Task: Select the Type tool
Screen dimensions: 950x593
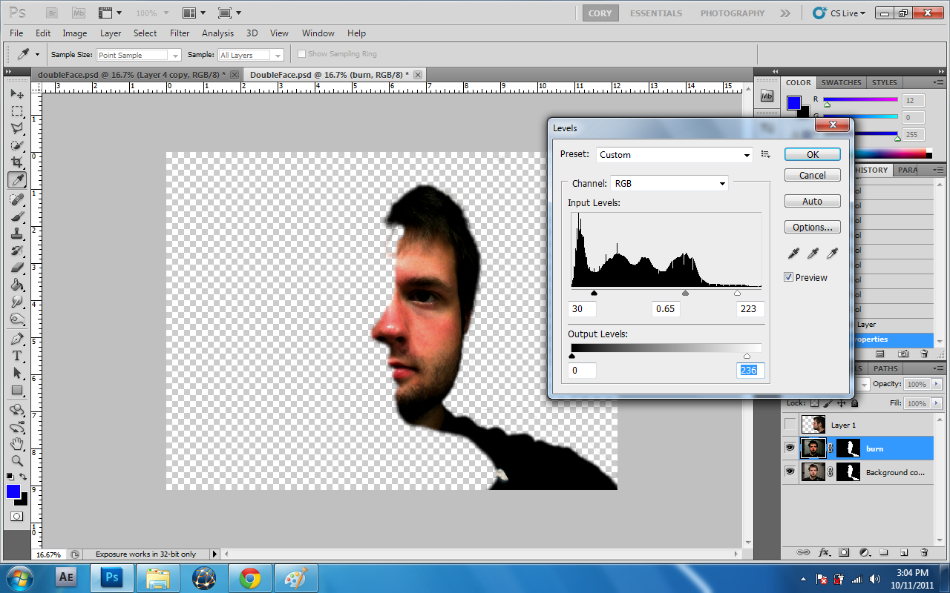Action: coord(16,356)
